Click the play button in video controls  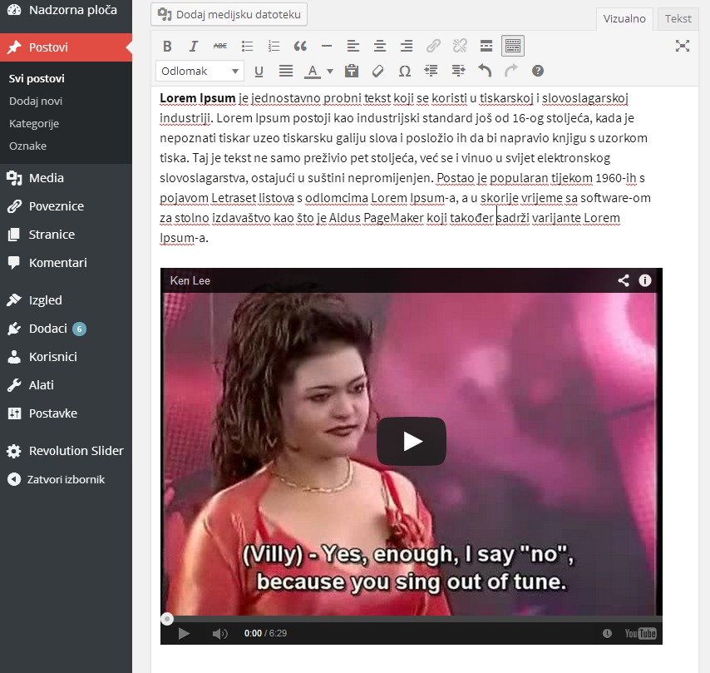[184, 634]
